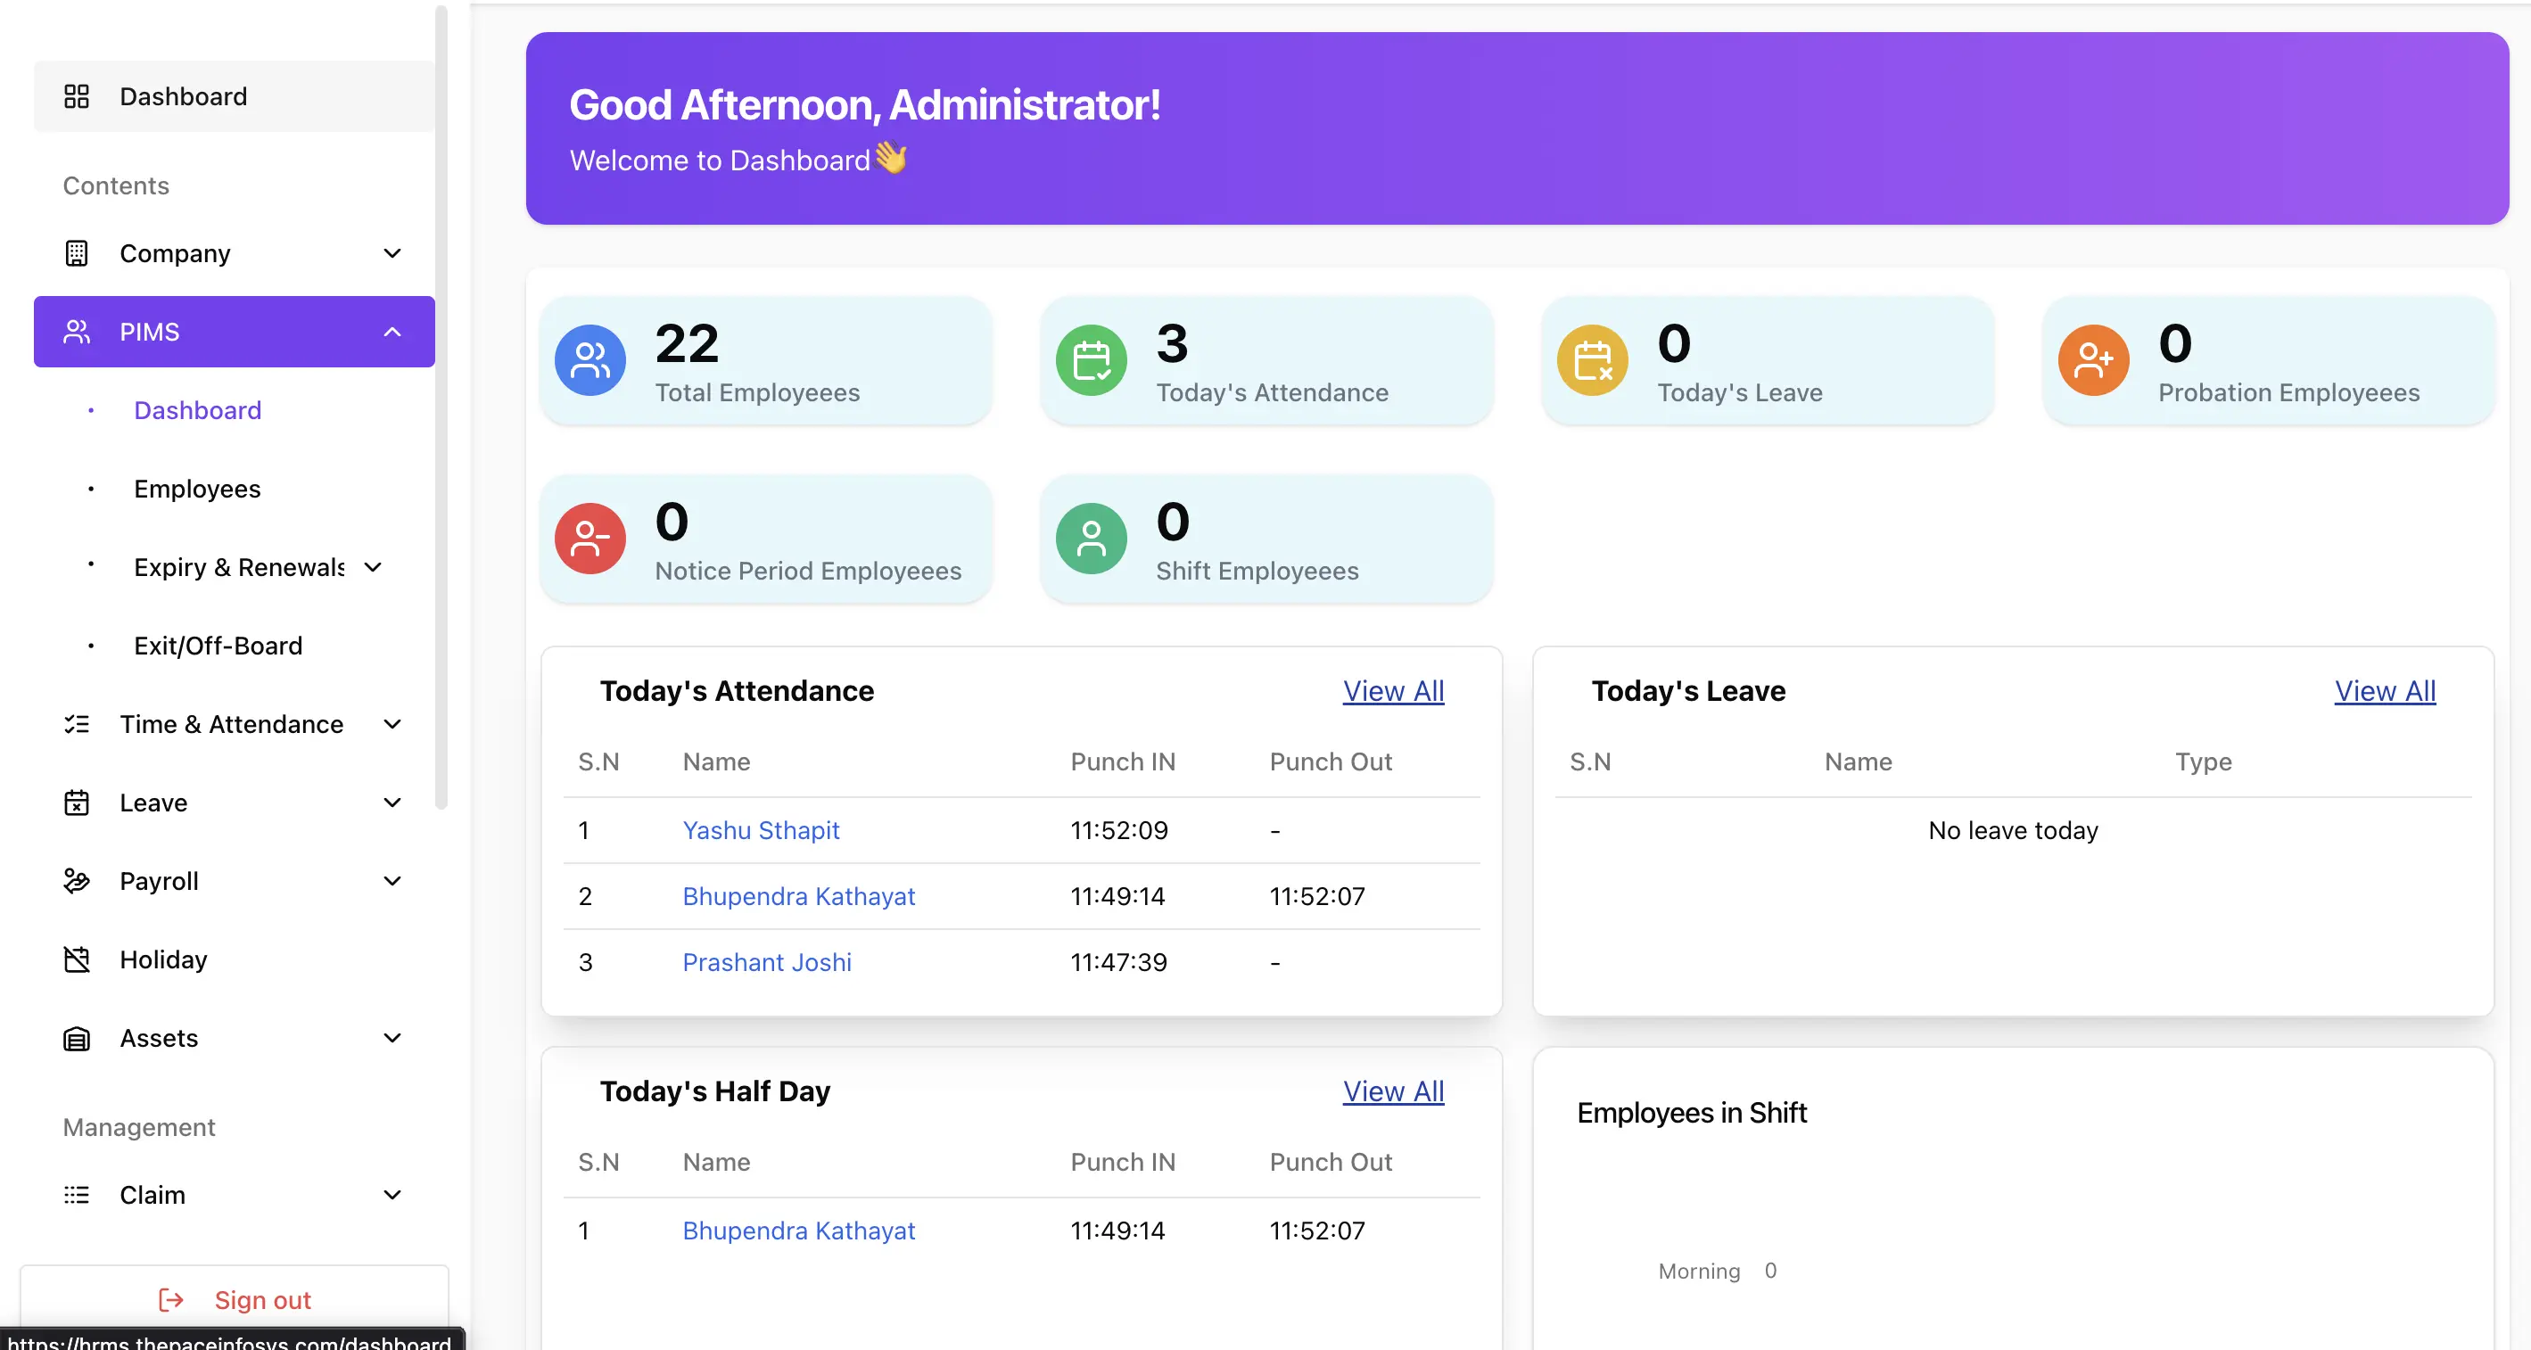Open the Exit/Off-Board page
2531x1350 pixels.
point(217,646)
